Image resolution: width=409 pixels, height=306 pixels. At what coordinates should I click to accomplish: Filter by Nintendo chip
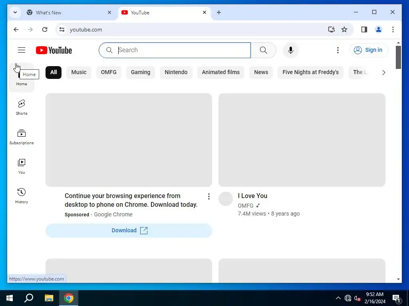click(176, 73)
